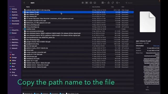Select the Red tag

pyautogui.click(x=13, y=55)
